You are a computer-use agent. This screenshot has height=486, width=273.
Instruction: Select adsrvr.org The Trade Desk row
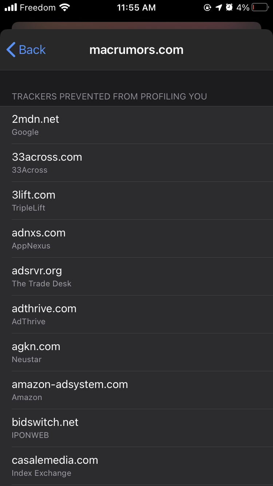136,277
